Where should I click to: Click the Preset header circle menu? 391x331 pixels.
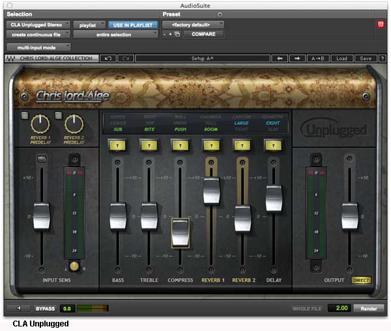[x=220, y=14]
